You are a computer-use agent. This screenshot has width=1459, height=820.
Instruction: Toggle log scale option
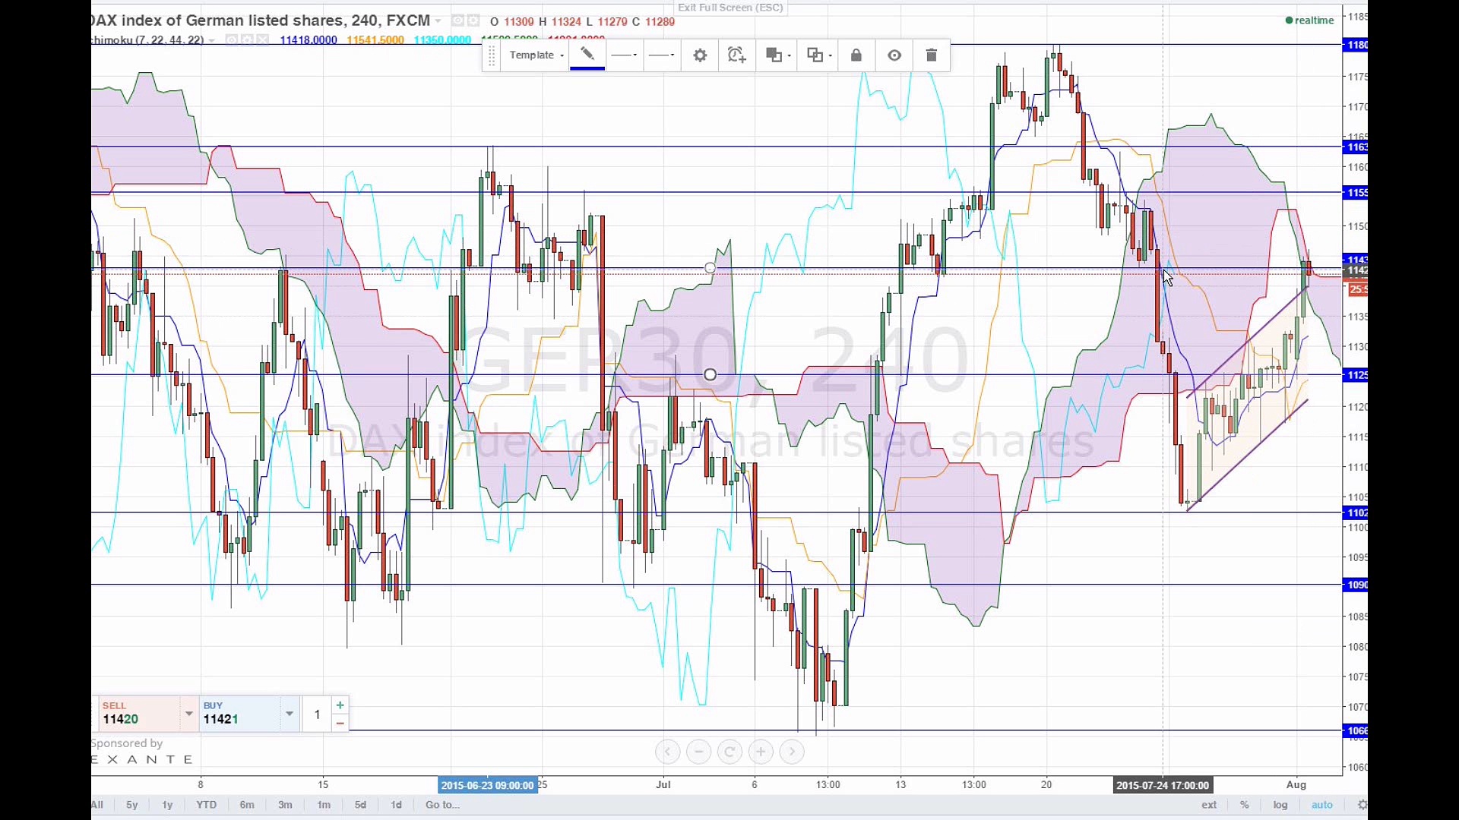coord(1280,805)
